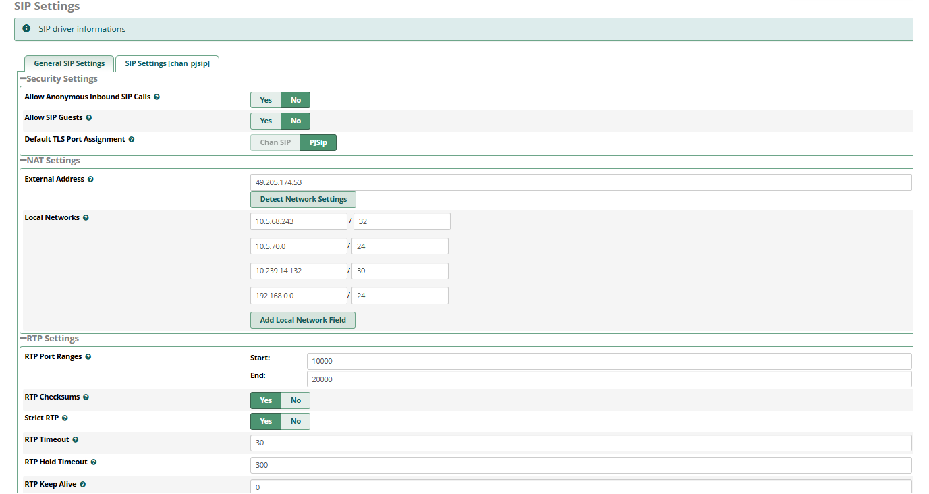Click help icon beside External Address

90,180
